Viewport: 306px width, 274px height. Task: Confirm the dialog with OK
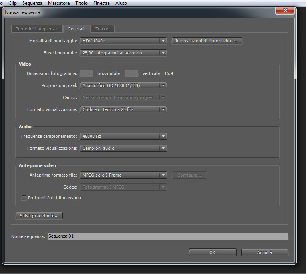point(213,252)
